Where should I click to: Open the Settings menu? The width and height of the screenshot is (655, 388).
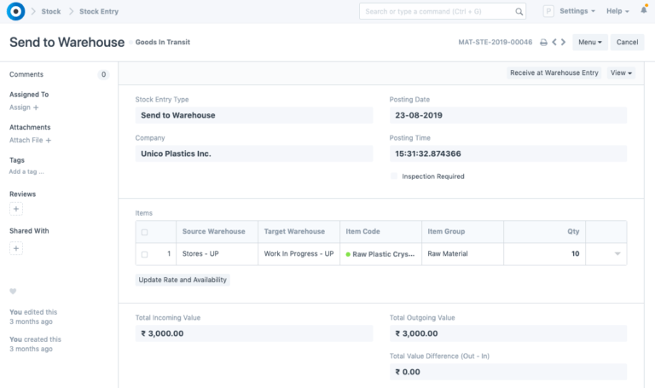577,11
